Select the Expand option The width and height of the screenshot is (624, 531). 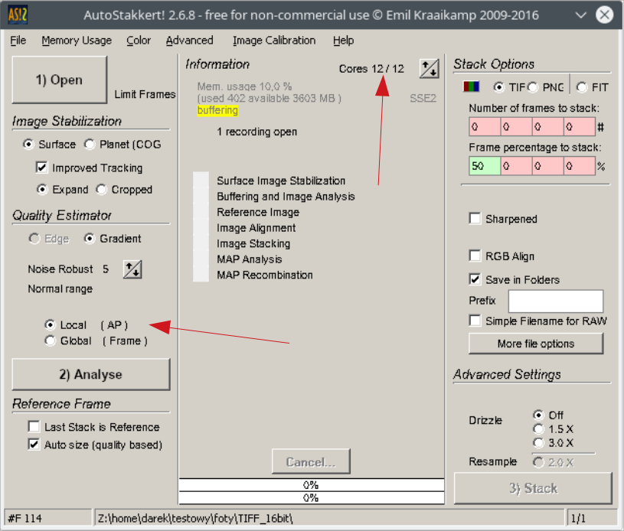(x=63, y=190)
